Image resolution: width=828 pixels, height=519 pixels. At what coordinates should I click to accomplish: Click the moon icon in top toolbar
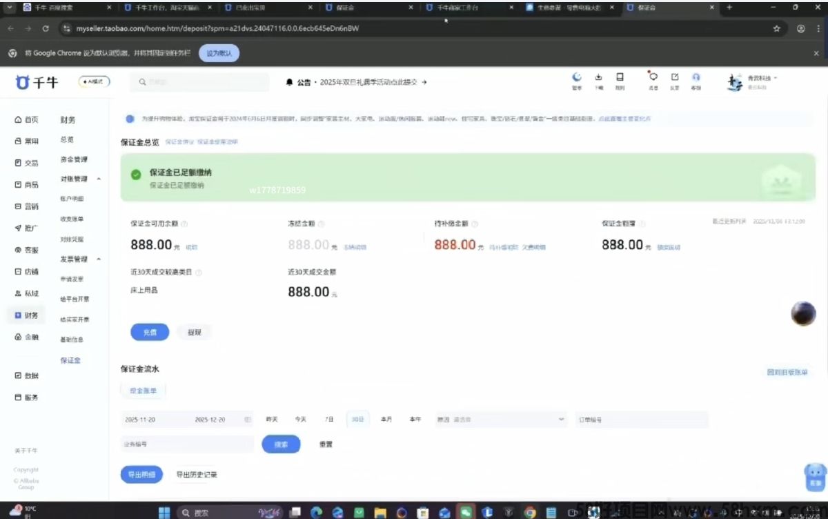pos(577,77)
